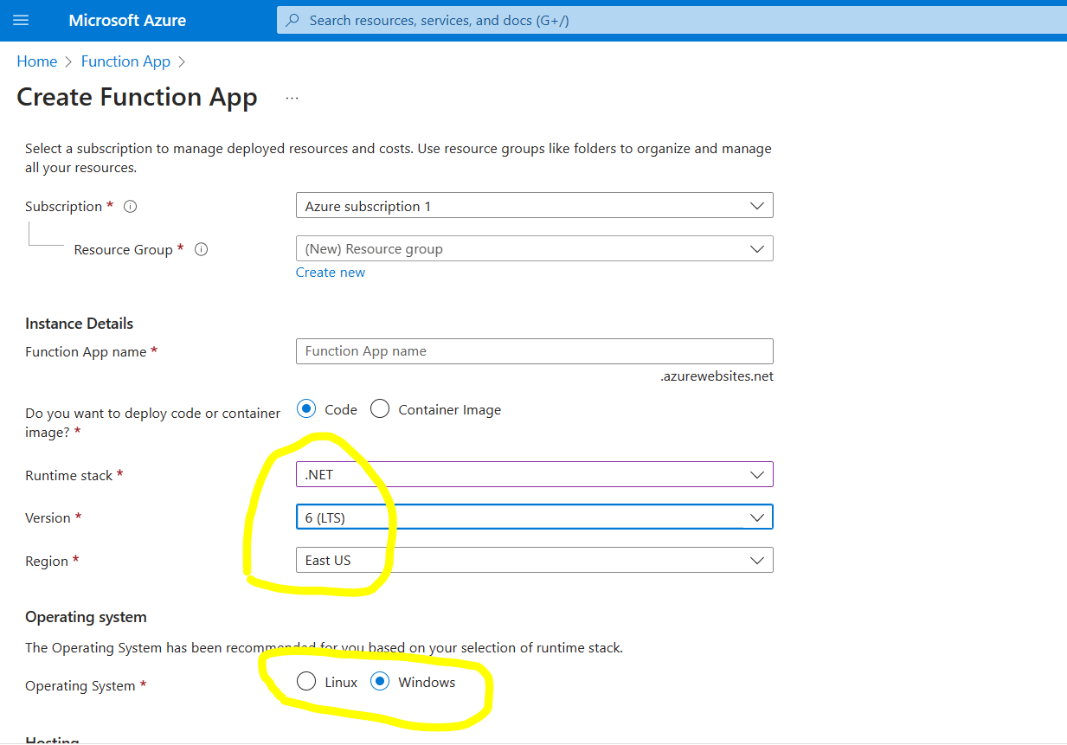This screenshot has width=1067, height=745.
Task: Open the Subscription dropdown
Action: click(x=534, y=206)
